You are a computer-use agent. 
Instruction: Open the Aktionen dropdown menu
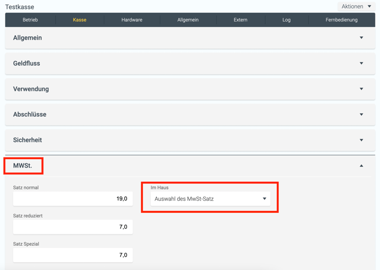(356, 7)
